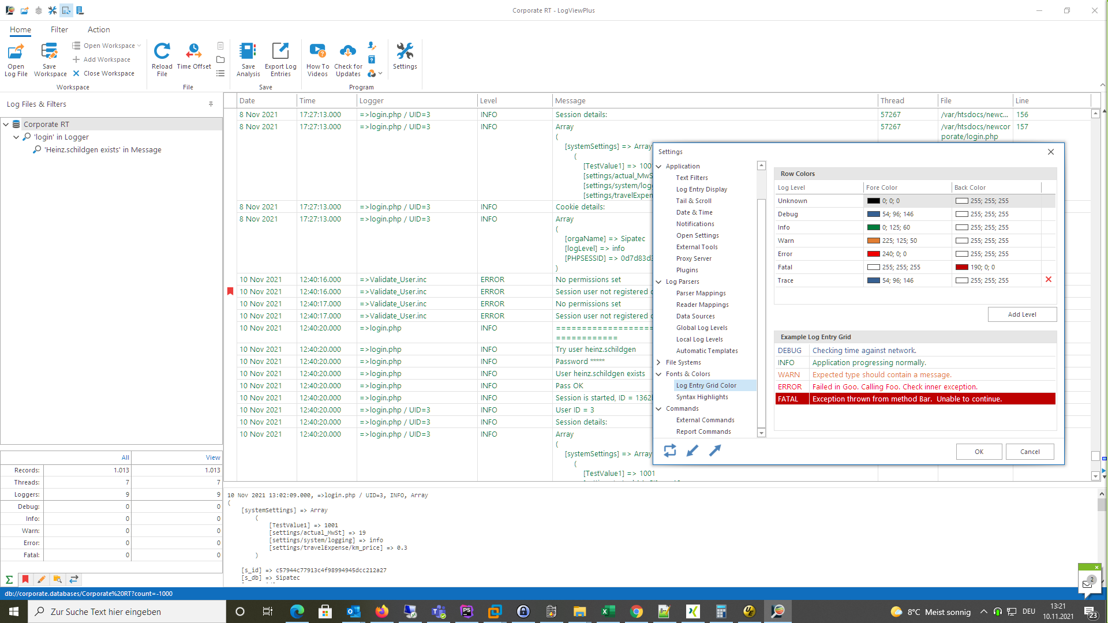
Task: Collapse the Fonts & Colors settings group
Action: point(658,374)
